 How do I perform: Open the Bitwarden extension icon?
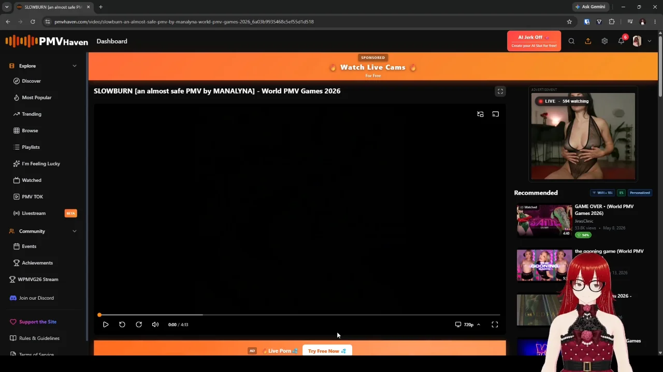pos(587,22)
